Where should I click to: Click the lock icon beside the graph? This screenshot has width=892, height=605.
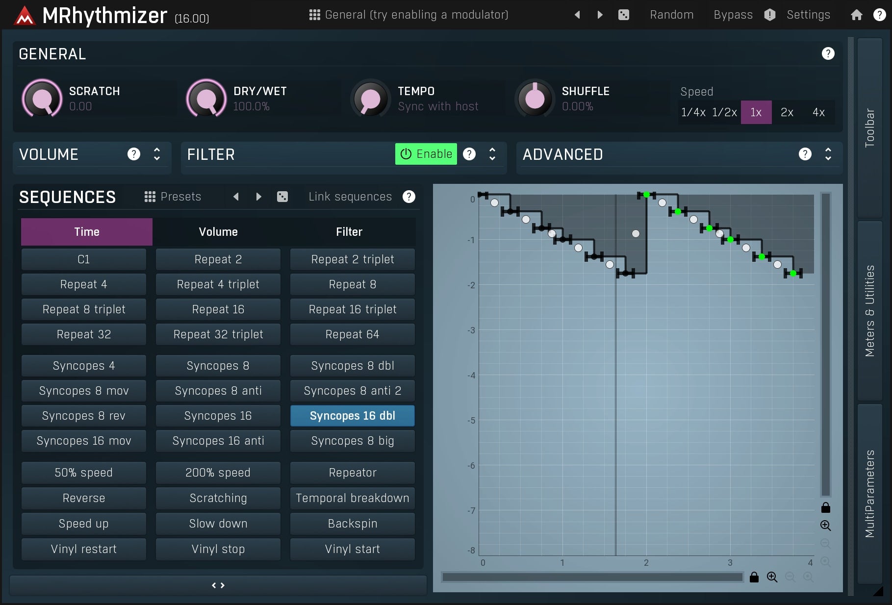tap(825, 507)
